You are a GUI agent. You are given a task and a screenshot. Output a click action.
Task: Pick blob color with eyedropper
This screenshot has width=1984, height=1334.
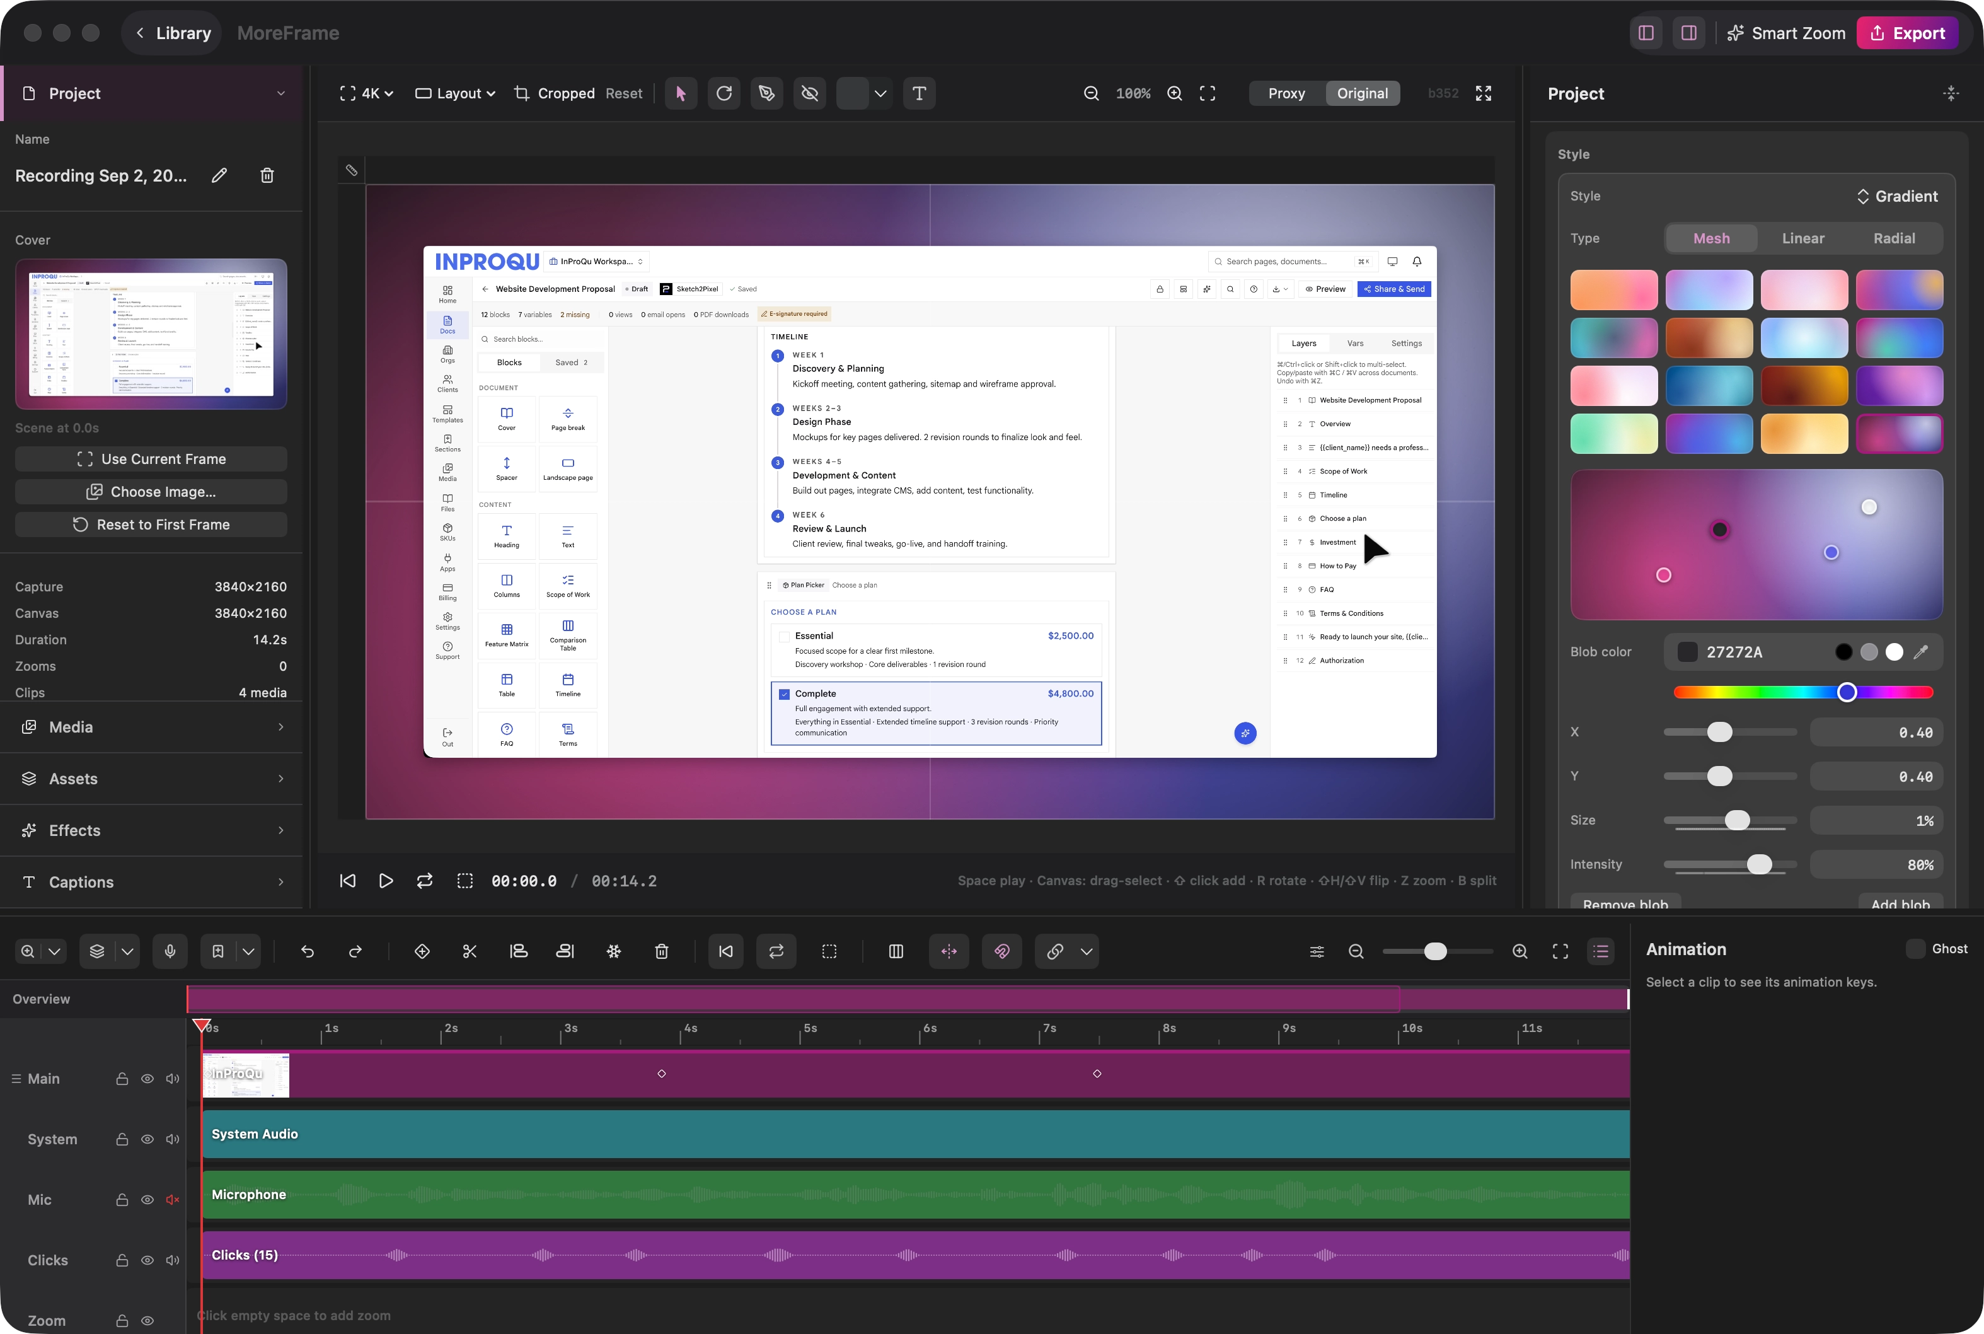1921,652
